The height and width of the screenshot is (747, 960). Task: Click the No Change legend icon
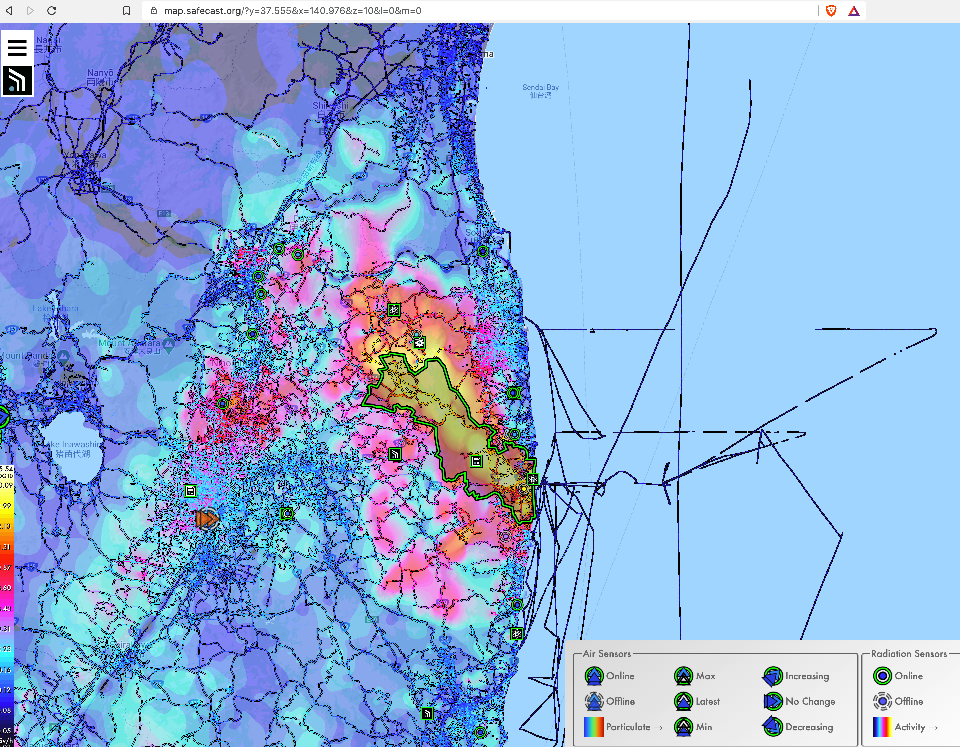[773, 701]
